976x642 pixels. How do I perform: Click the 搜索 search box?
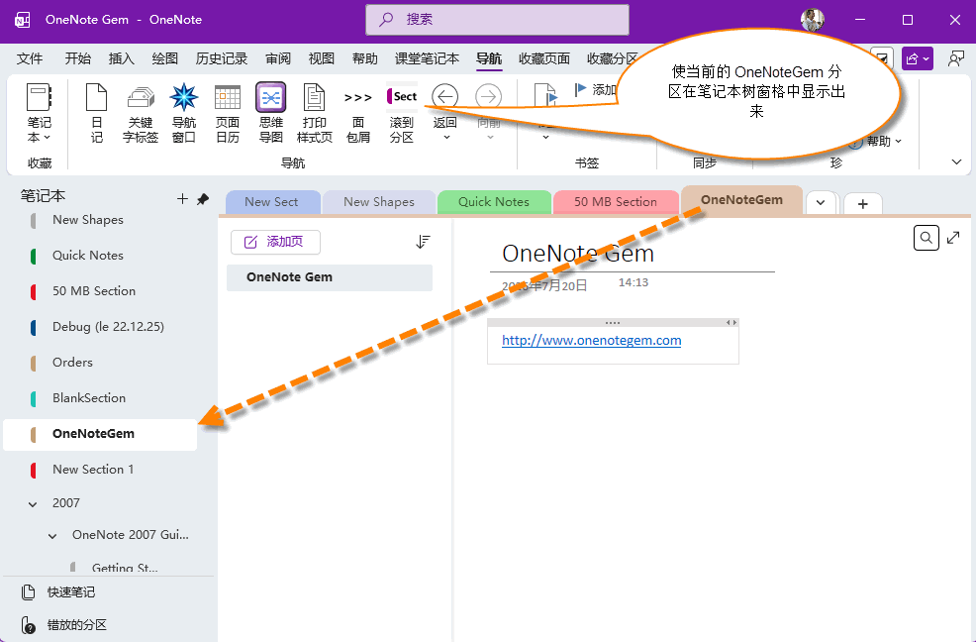(497, 20)
